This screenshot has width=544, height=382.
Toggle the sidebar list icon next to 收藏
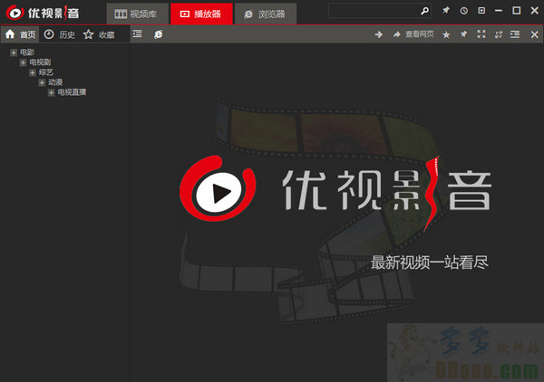pyautogui.click(x=138, y=33)
